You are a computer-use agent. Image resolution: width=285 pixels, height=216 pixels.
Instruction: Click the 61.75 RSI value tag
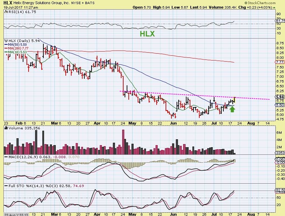coord(280,21)
